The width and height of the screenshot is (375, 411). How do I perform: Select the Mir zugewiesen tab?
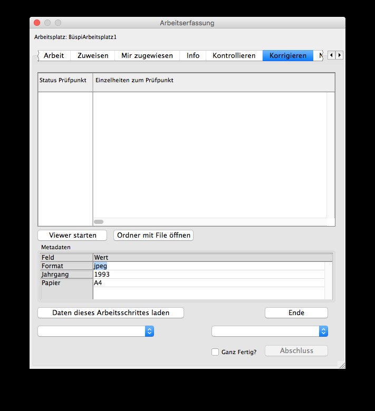[147, 55]
